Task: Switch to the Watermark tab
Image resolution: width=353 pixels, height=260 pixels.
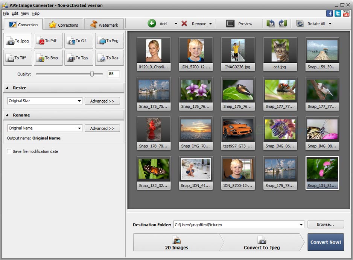Action: click(104, 24)
